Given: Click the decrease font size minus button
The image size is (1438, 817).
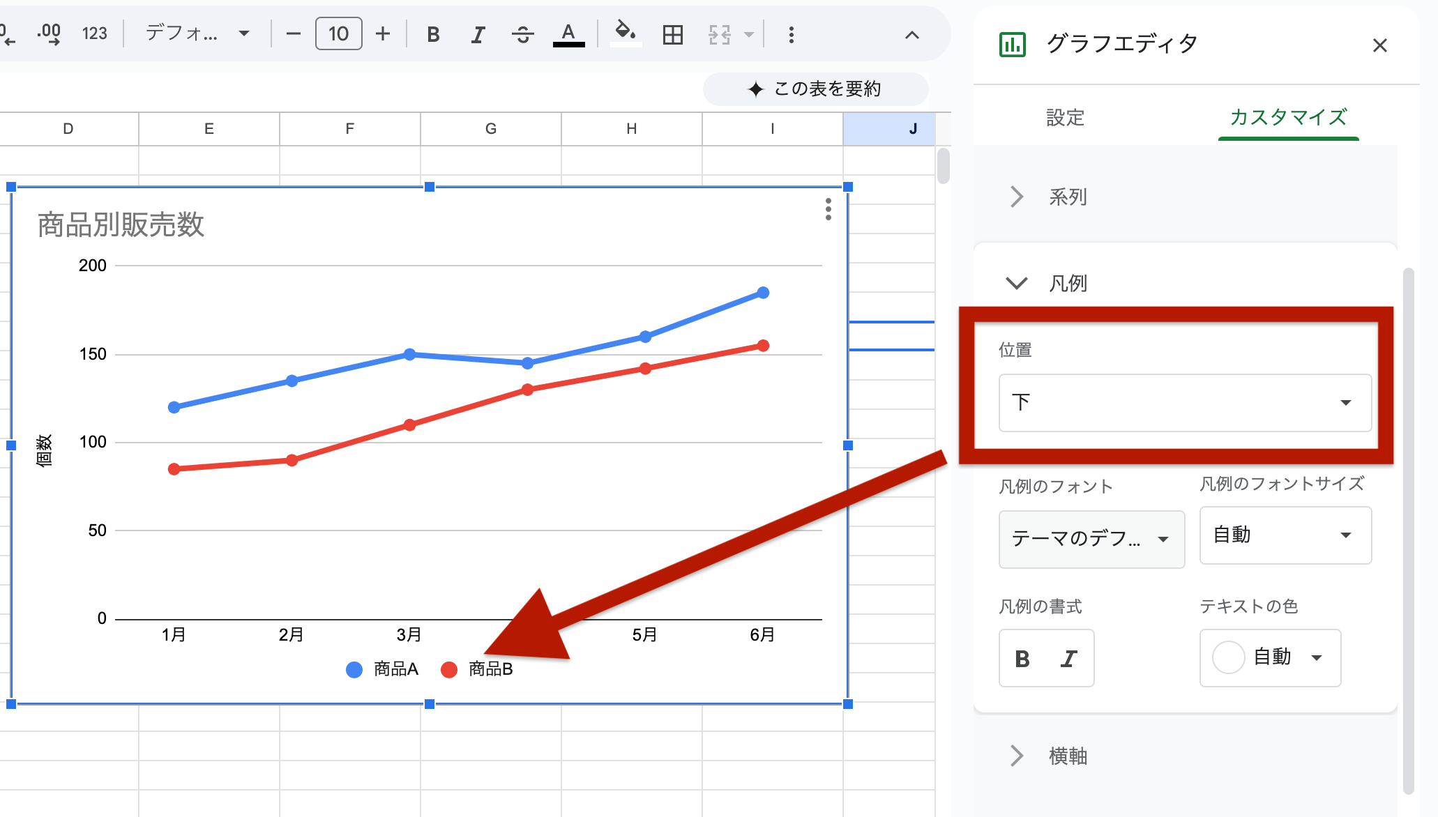Looking at the screenshot, I should click(x=293, y=33).
